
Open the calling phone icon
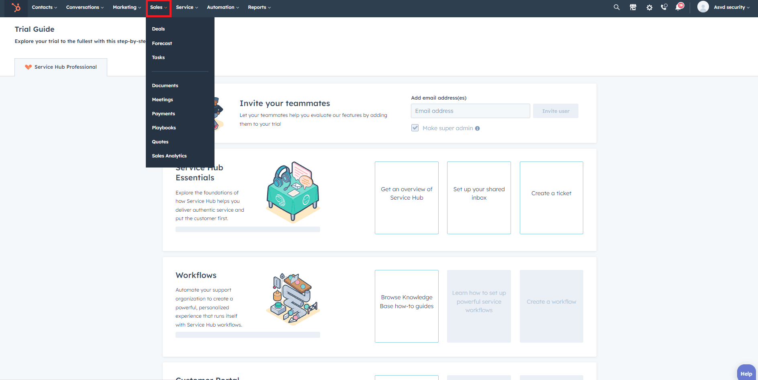click(664, 7)
